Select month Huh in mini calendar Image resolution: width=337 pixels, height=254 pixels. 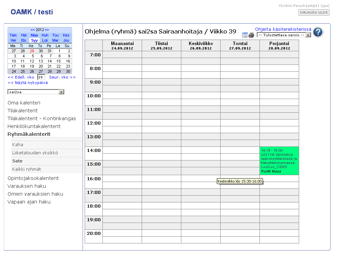coord(45,35)
